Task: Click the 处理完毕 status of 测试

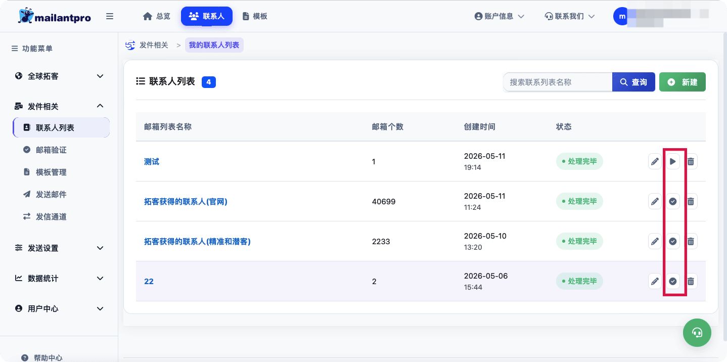Action: click(579, 162)
